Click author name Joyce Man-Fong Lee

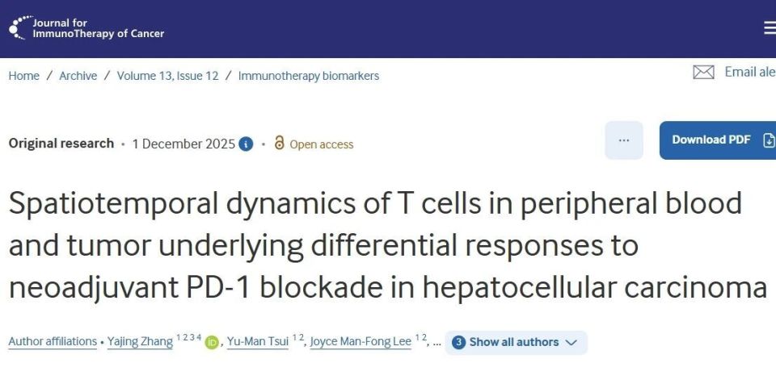click(x=362, y=342)
